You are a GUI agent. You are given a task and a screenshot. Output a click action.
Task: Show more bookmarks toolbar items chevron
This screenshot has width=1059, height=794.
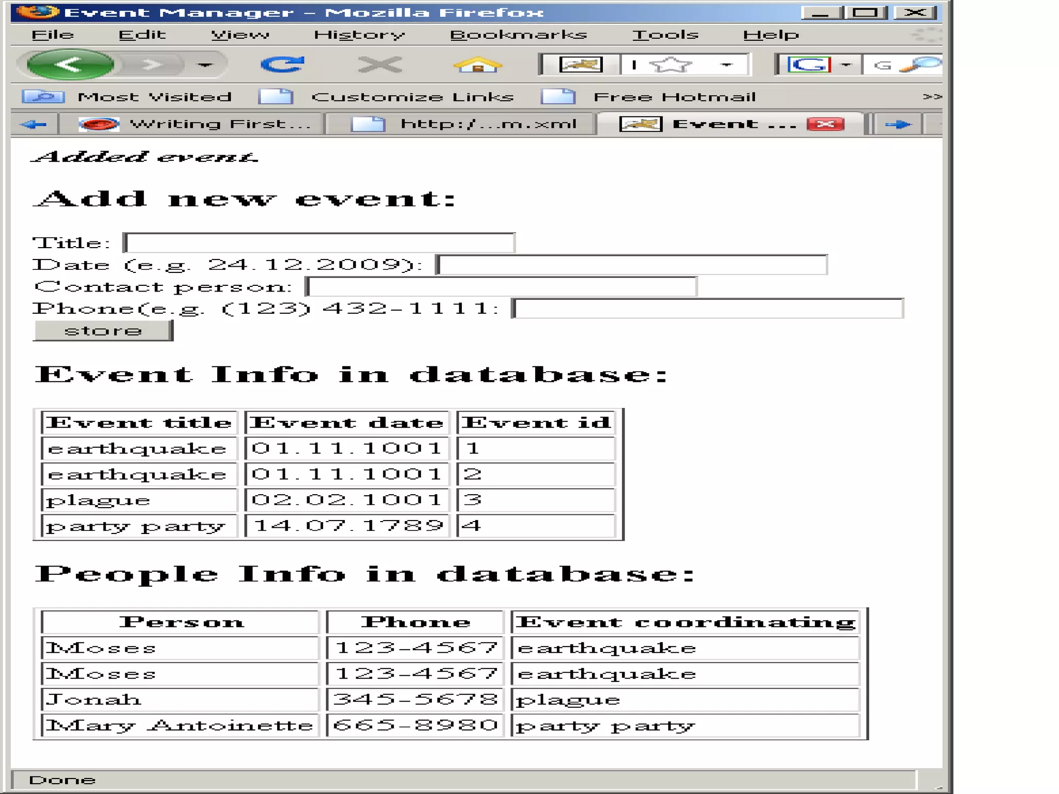click(932, 97)
